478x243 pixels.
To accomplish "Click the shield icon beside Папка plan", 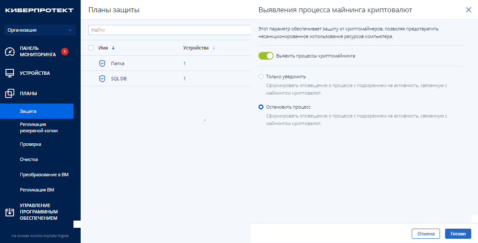I will pyautogui.click(x=102, y=63).
